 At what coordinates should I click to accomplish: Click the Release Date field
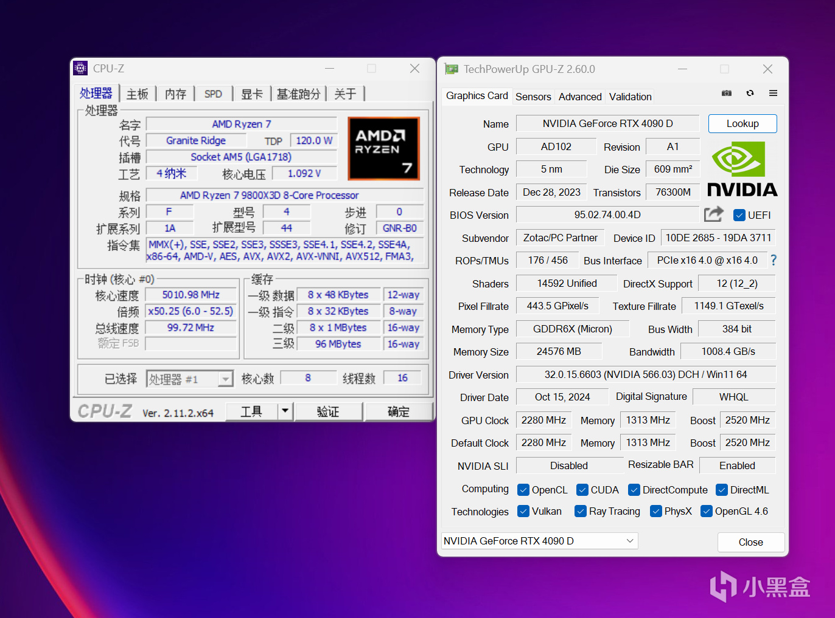click(551, 192)
